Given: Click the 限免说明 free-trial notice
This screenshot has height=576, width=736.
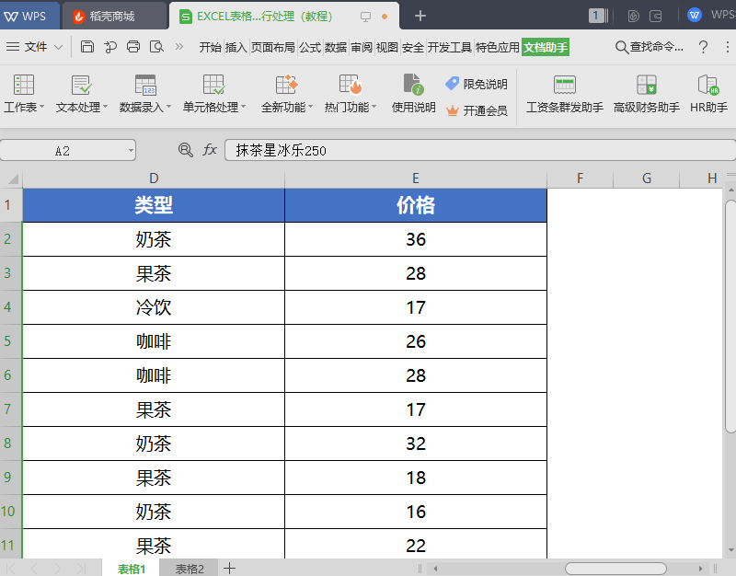Looking at the screenshot, I should 483,83.
